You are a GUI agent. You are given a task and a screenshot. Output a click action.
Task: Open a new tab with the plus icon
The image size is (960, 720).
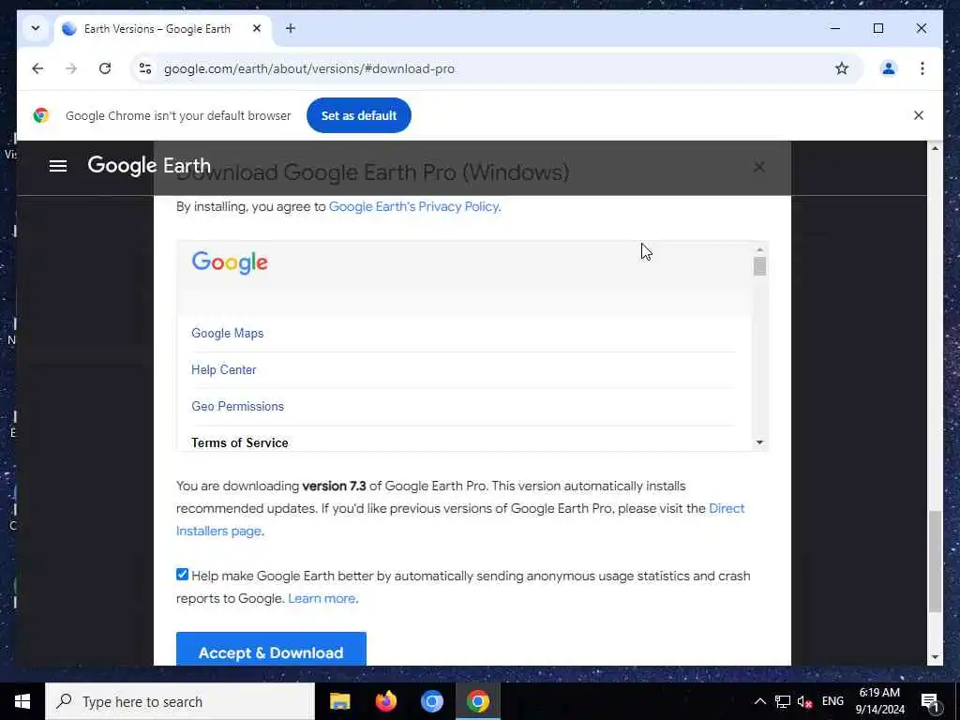[x=291, y=28]
